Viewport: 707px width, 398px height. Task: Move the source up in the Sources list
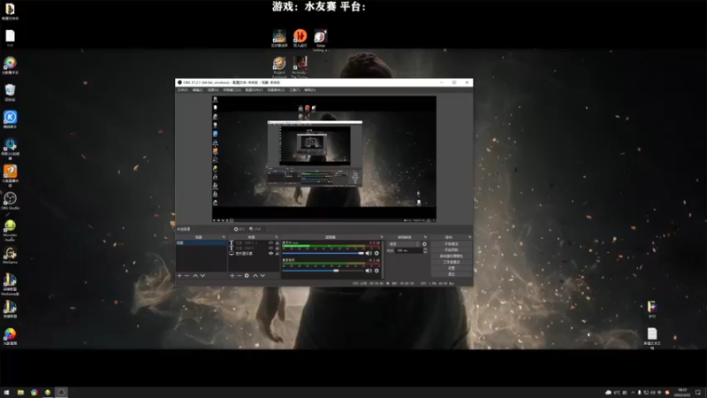[255, 276]
